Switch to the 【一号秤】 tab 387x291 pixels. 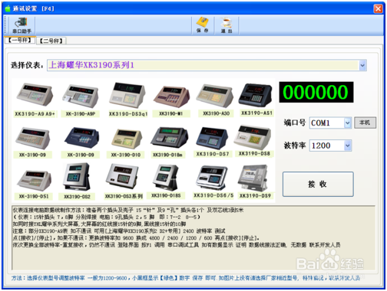(x=20, y=40)
